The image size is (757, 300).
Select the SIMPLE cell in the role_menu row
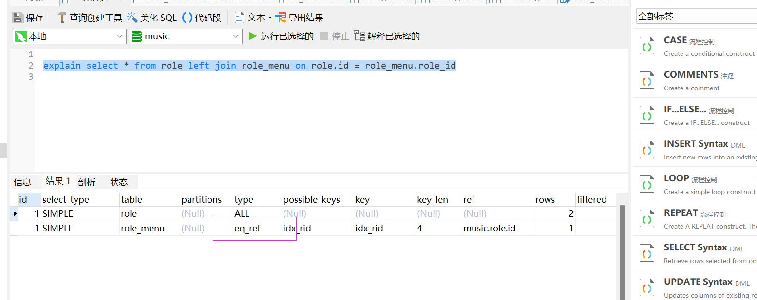tap(80, 228)
